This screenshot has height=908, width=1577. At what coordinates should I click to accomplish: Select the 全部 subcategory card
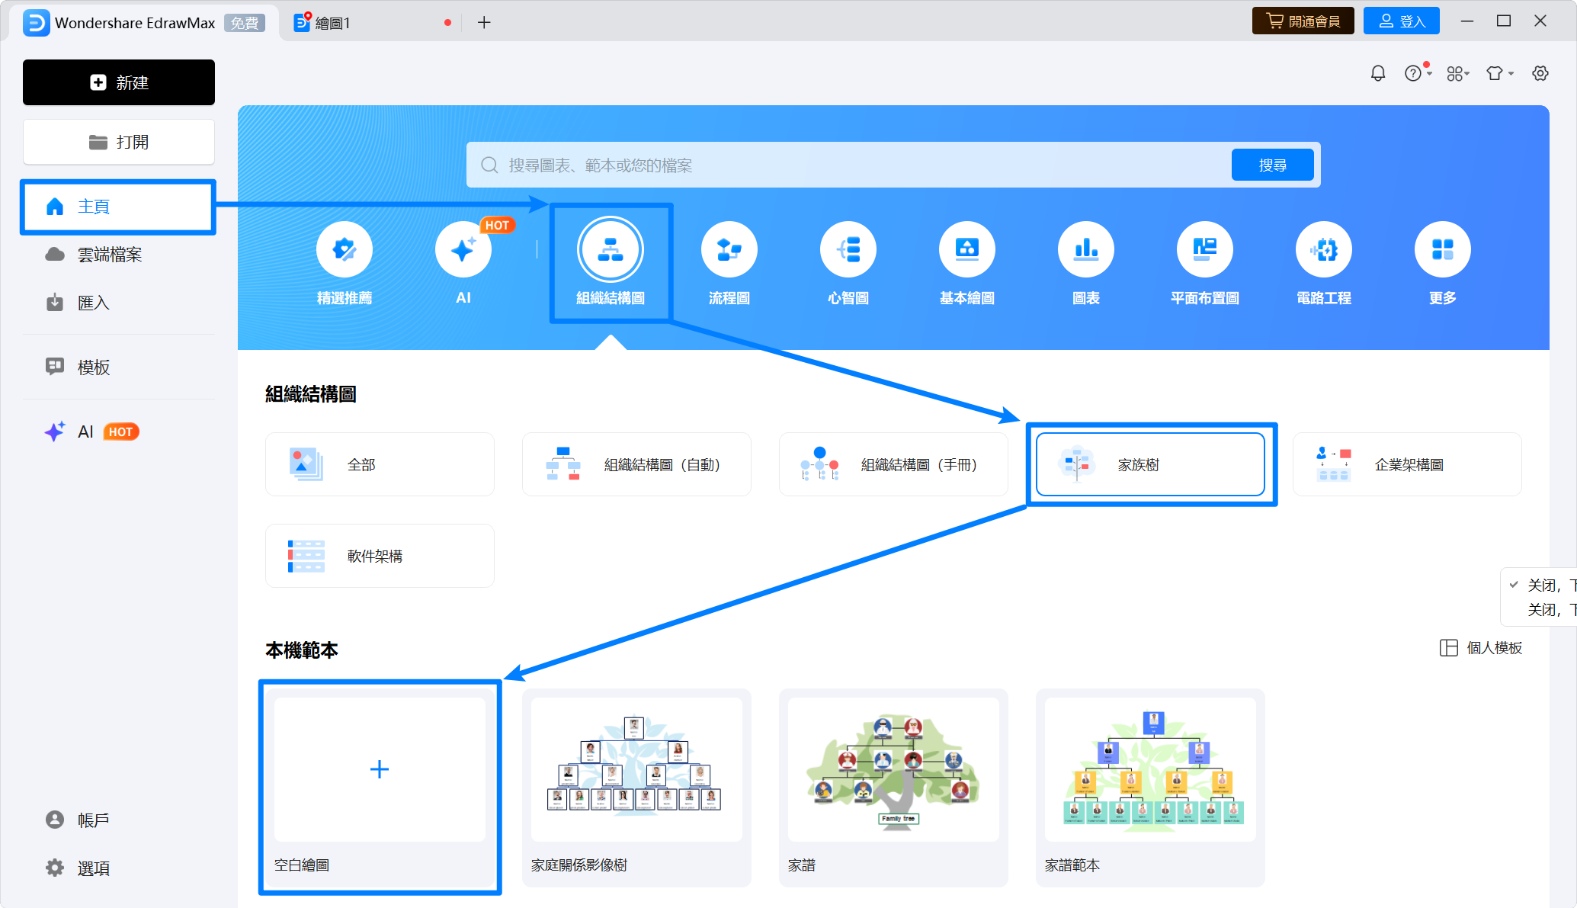tap(380, 464)
